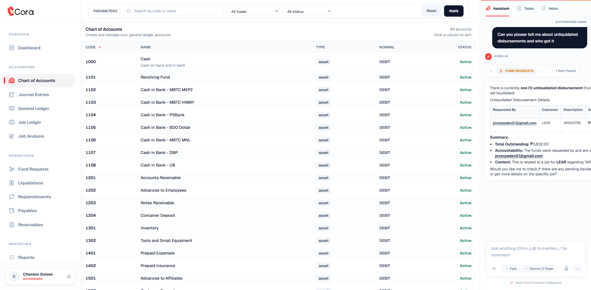Sort accounts by Code column
591x290 pixels.
pyautogui.click(x=91, y=47)
